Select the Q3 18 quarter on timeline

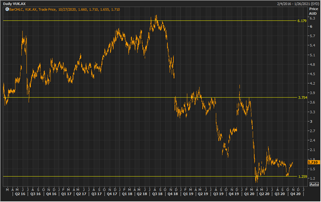tap(157, 194)
